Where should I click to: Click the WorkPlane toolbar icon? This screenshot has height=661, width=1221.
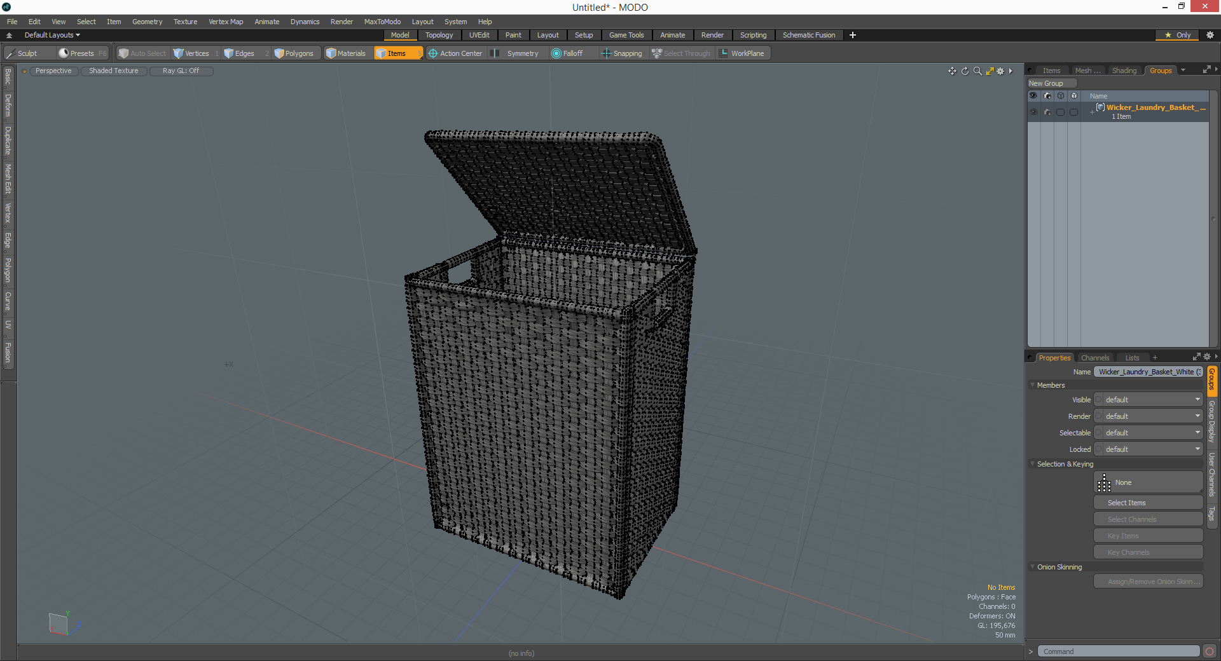[742, 53]
